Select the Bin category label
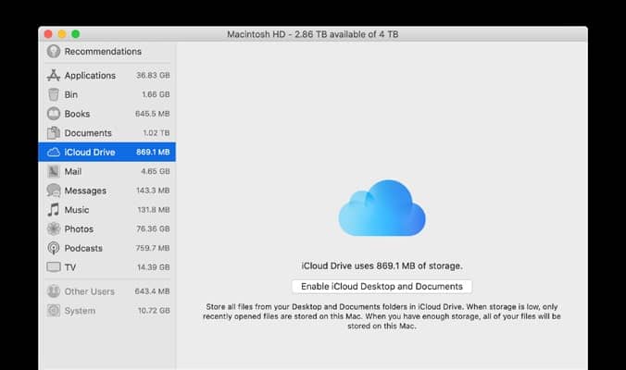Image resolution: width=626 pixels, height=370 pixels. point(71,94)
